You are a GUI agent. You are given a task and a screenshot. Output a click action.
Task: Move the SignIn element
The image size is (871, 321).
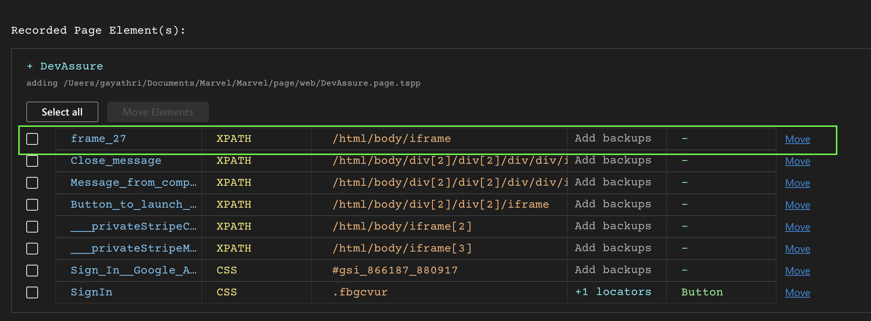click(798, 293)
